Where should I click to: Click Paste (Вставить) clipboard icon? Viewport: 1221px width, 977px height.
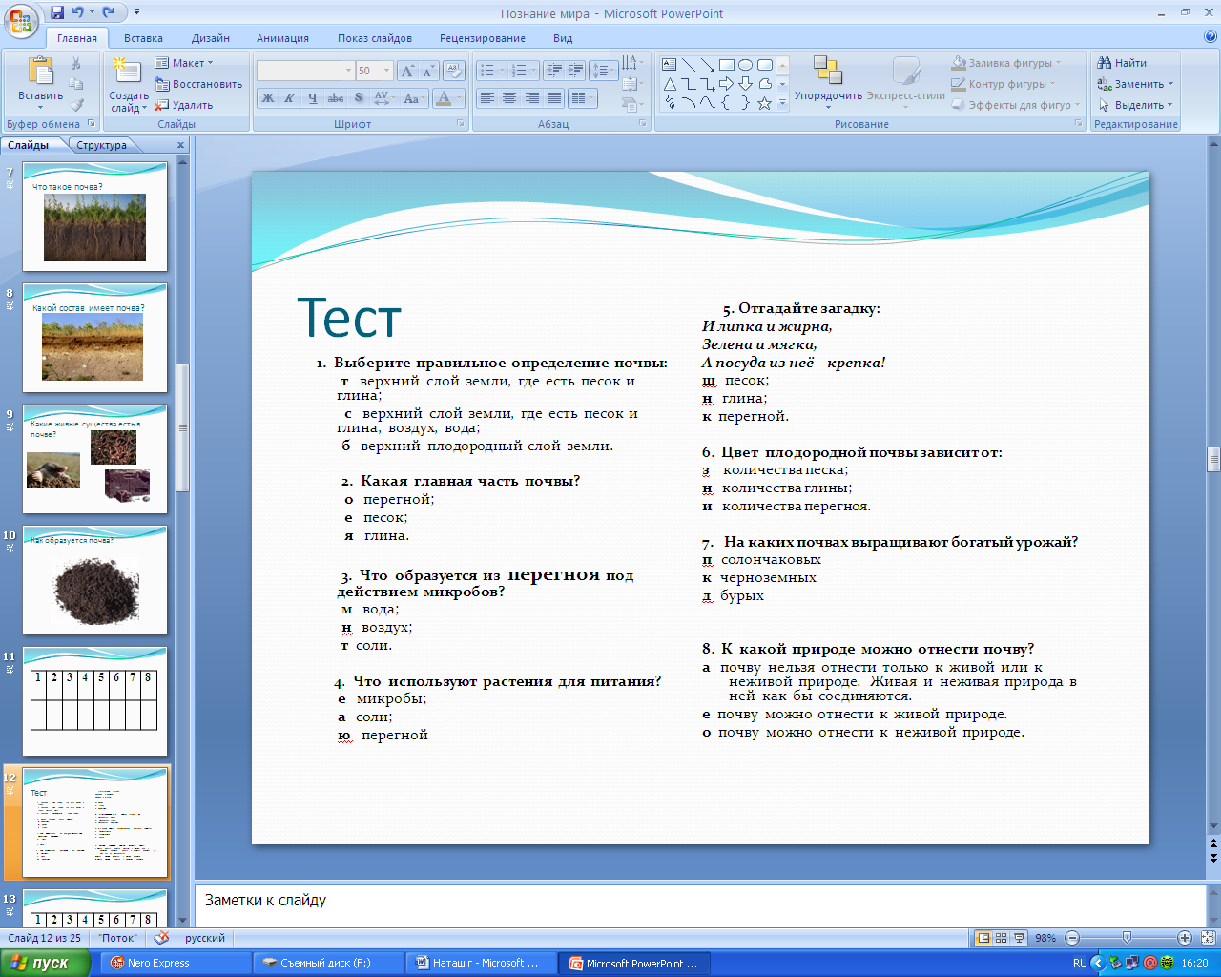pyautogui.click(x=40, y=72)
